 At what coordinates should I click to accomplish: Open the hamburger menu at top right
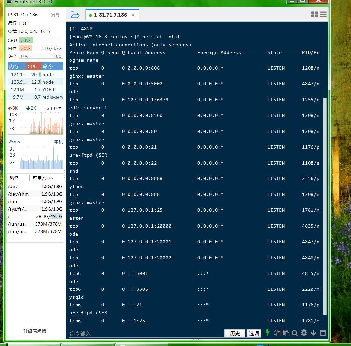pyautogui.click(x=323, y=14)
